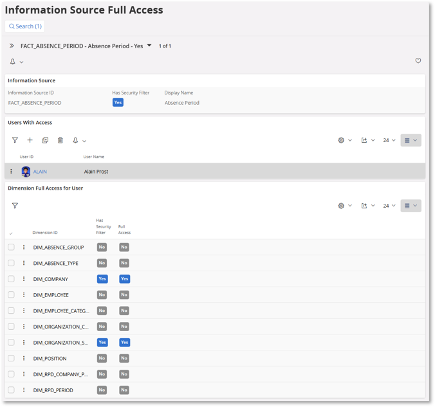This screenshot has height=407, width=435.
Task: Expand navigator double-chevron beside FACT_ABSENCE_PERIOD
Action: [x=12, y=46]
